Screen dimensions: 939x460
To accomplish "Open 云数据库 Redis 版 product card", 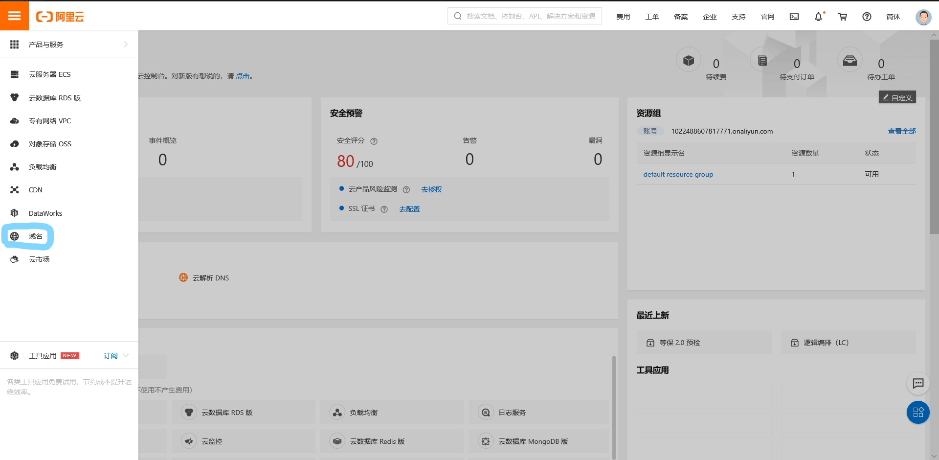I will pyautogui.click(x=392, y=441).
